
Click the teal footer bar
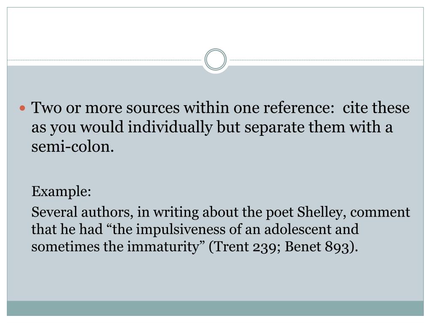point(215,308)
